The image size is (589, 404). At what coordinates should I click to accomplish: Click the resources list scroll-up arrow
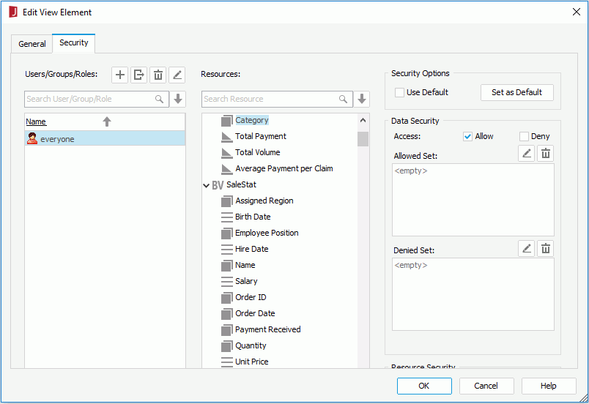363,121
